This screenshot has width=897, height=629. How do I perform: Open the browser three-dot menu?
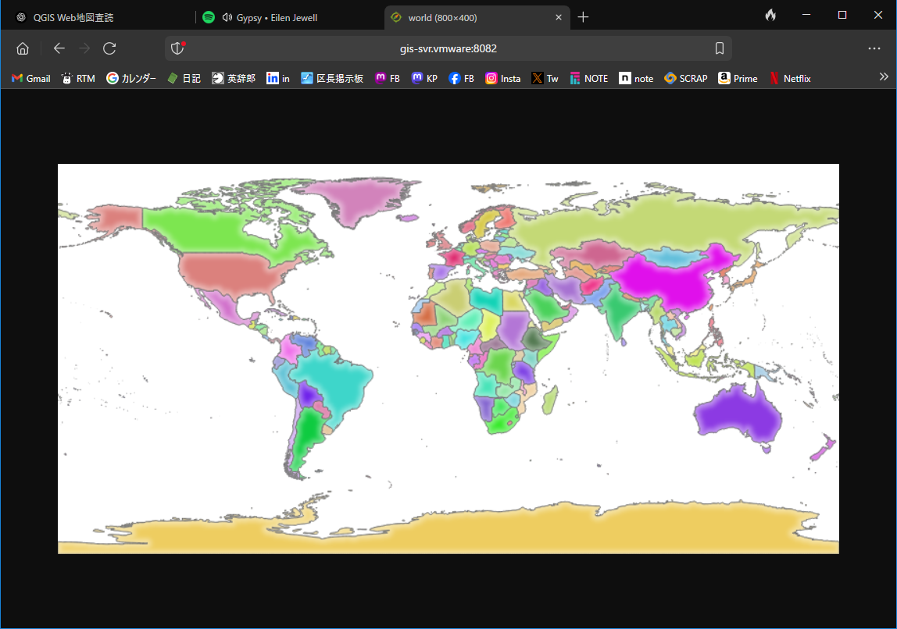coord(874,48)
